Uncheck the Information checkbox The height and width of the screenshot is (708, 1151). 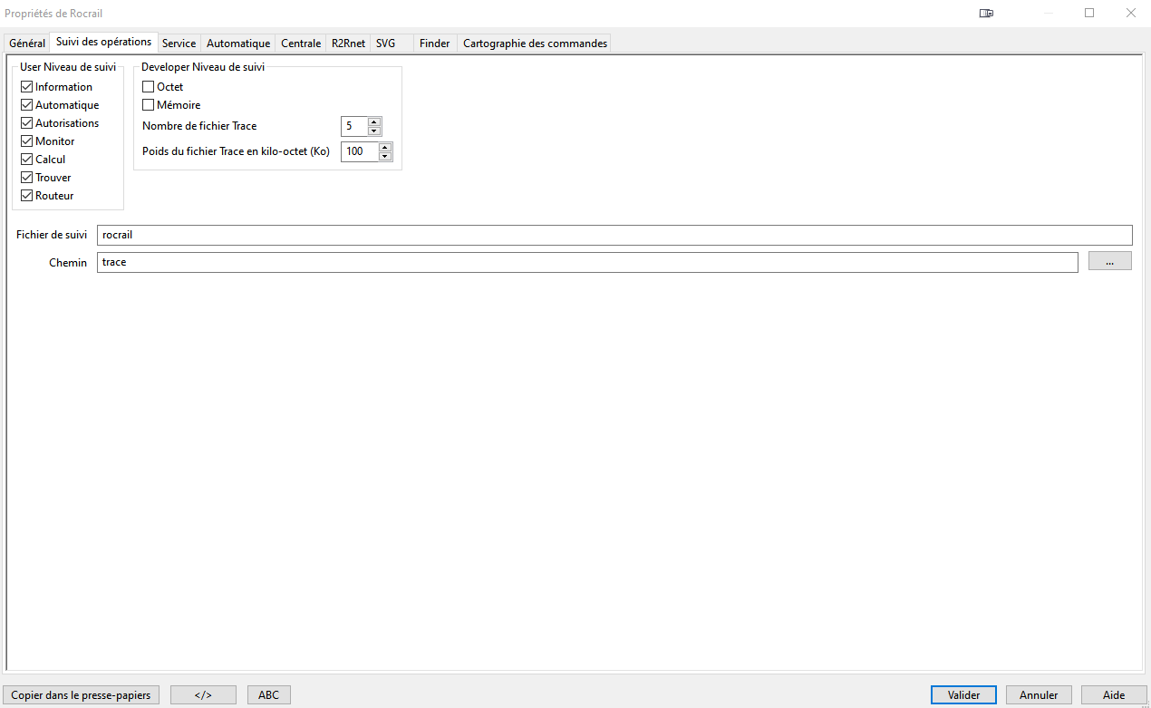(x=26, y=87)
